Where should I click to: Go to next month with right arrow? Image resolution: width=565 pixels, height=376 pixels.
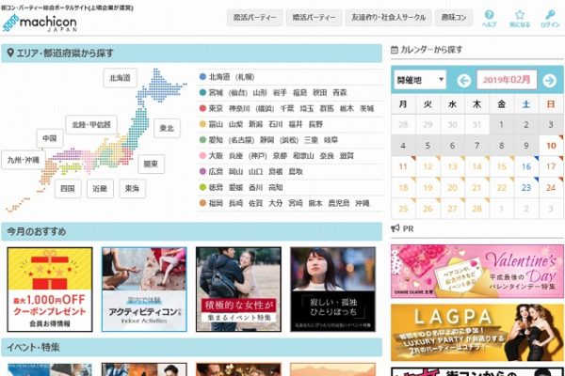point(551,80)
